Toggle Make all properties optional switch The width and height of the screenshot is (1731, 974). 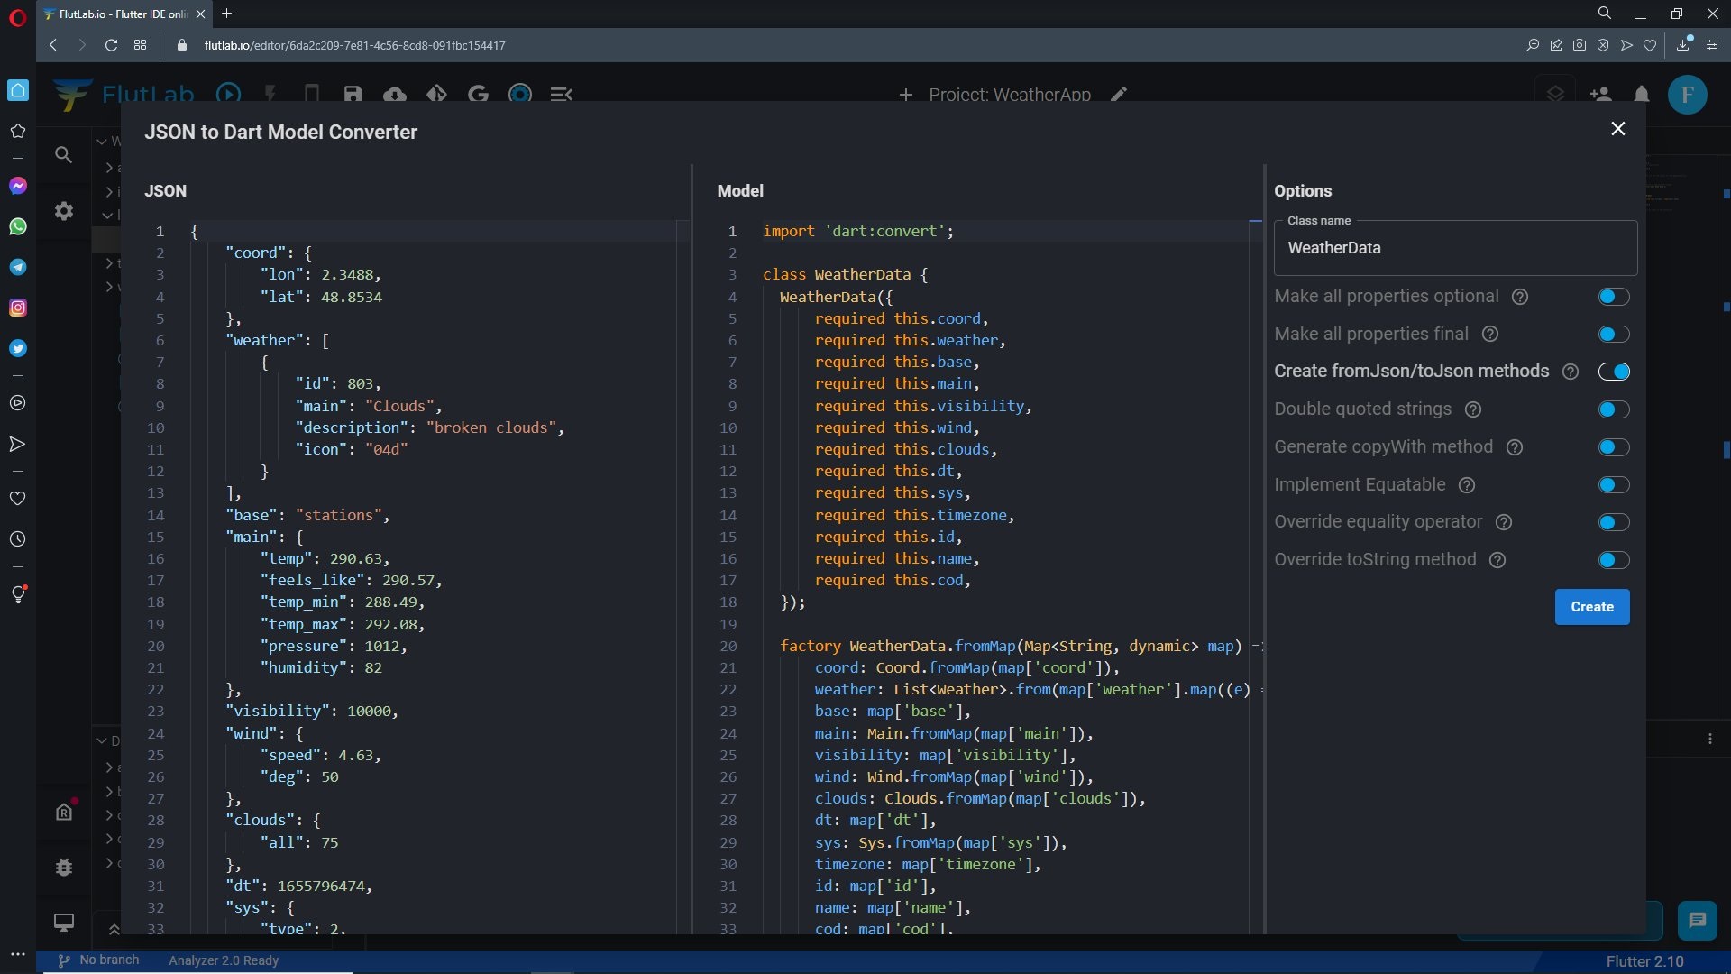[x=1613, y=297]
